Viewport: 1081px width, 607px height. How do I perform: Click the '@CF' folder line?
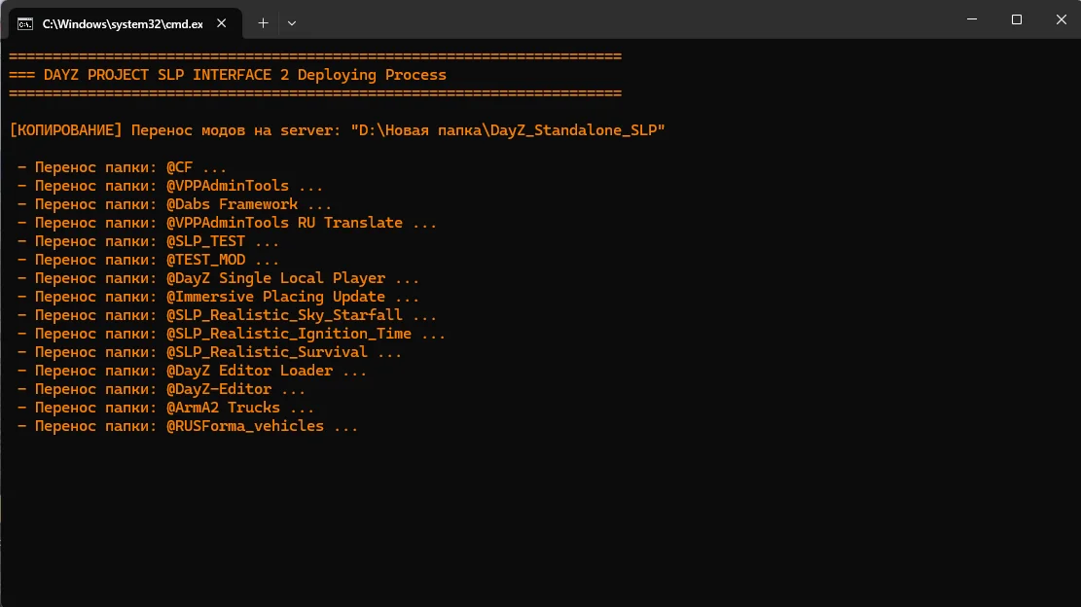tap(122, 167)
